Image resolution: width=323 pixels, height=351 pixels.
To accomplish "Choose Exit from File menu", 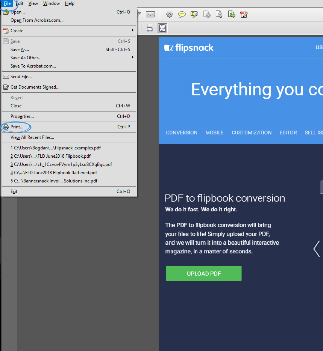I will [69, 191].
